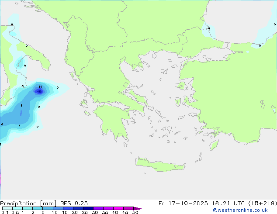Click the 35–40 mm legend swatch
This screenshot has width=277, height=214.
108,208
